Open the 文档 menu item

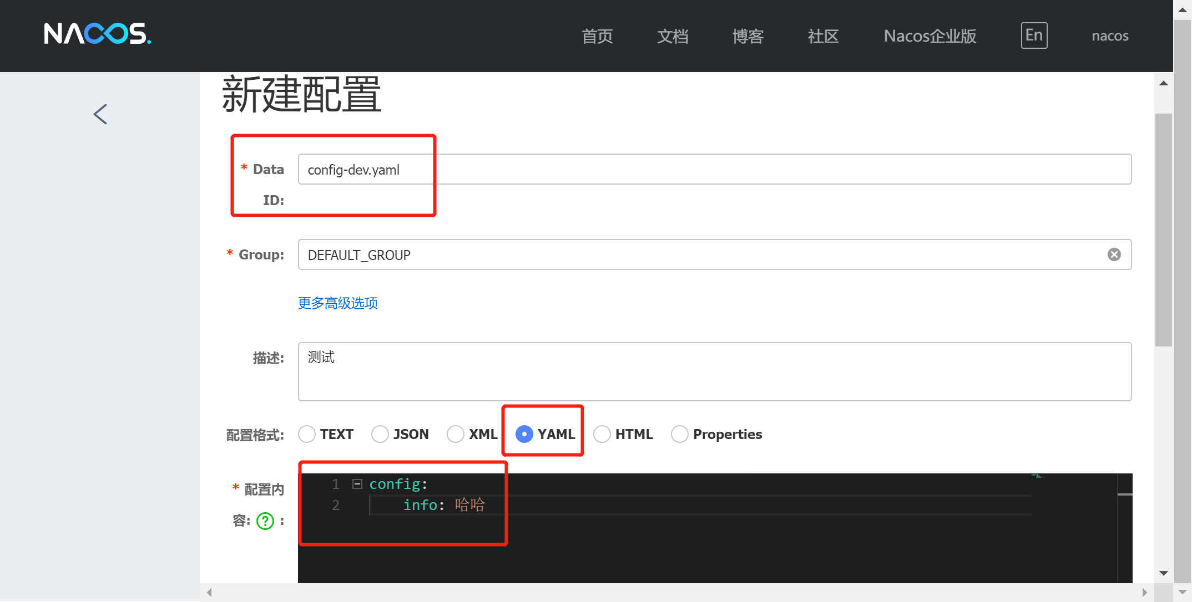point(673,36)
